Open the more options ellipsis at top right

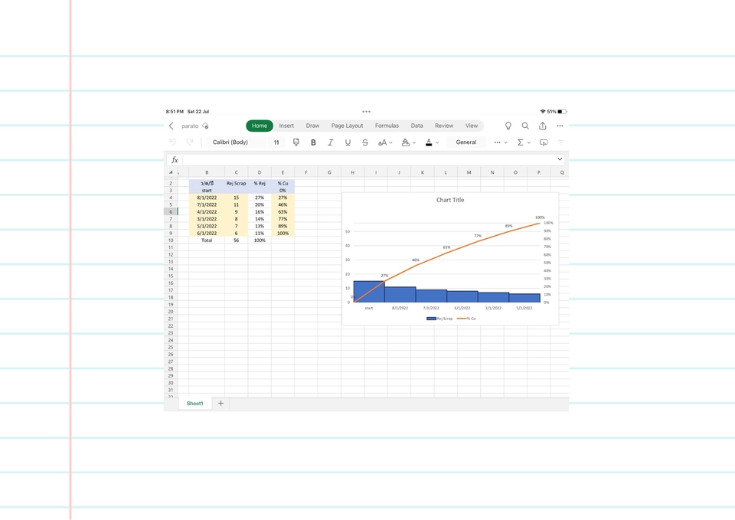tap(560, 126)
